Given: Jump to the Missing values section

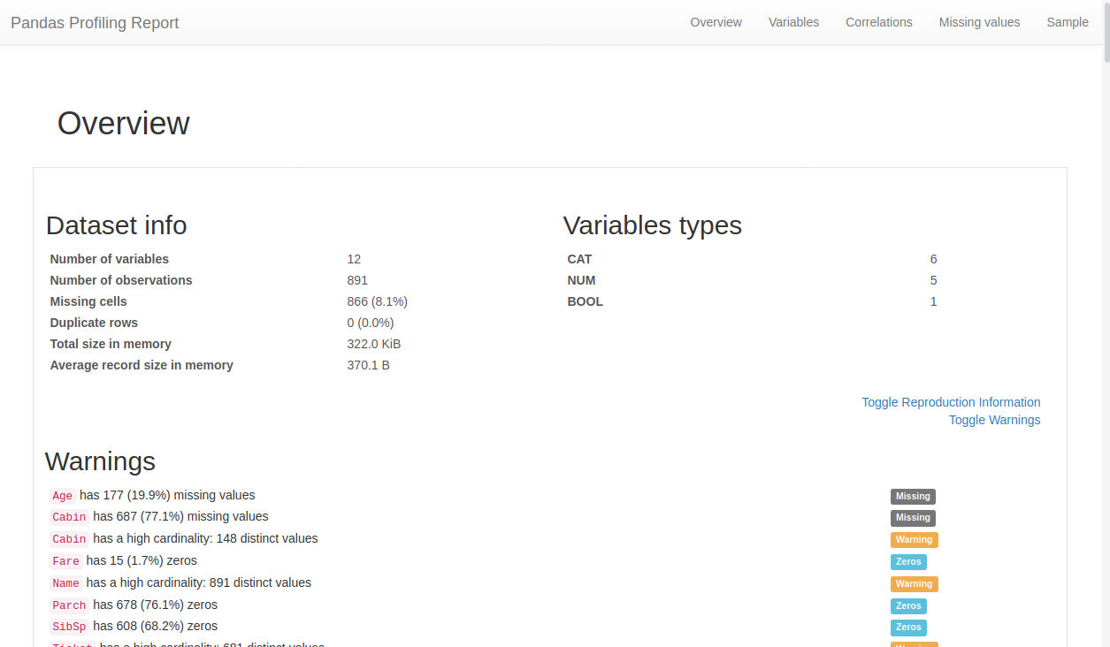Looking at the screenshot, I should coord(979,22).
